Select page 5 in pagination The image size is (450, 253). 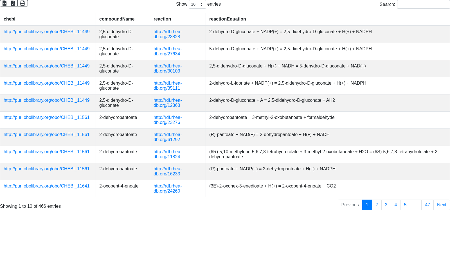405,205
